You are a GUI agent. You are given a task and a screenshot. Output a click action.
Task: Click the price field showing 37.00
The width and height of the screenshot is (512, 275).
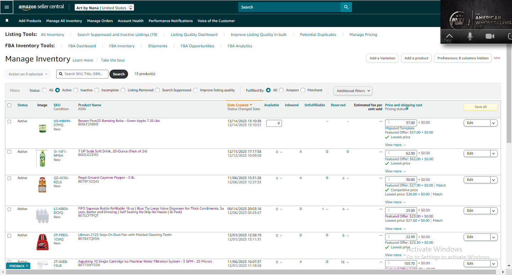pyautogui.click(x=401, y=123)
